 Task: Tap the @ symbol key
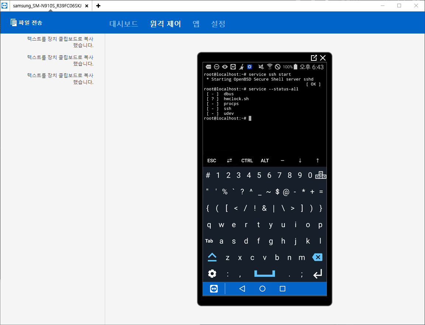pos(286,192)
